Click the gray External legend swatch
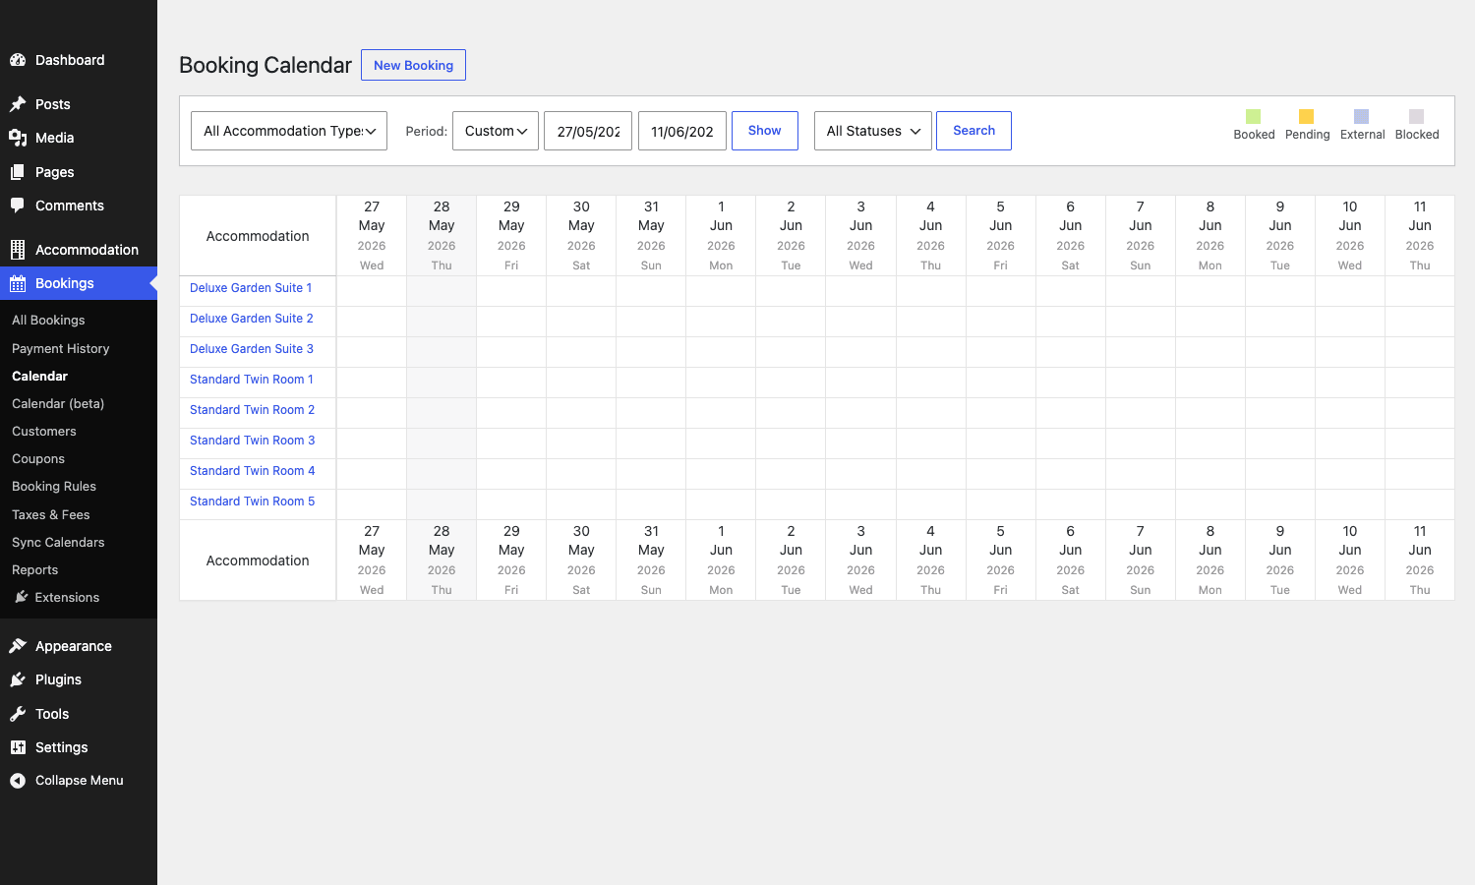 coord(1361,116)
